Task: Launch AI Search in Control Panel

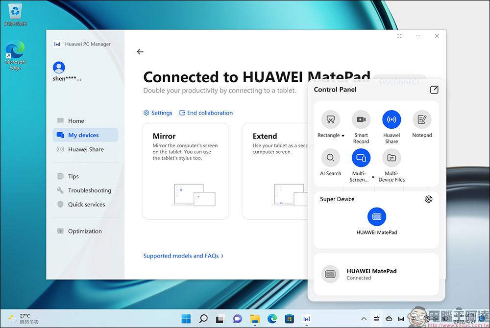Action: [330, 158]
